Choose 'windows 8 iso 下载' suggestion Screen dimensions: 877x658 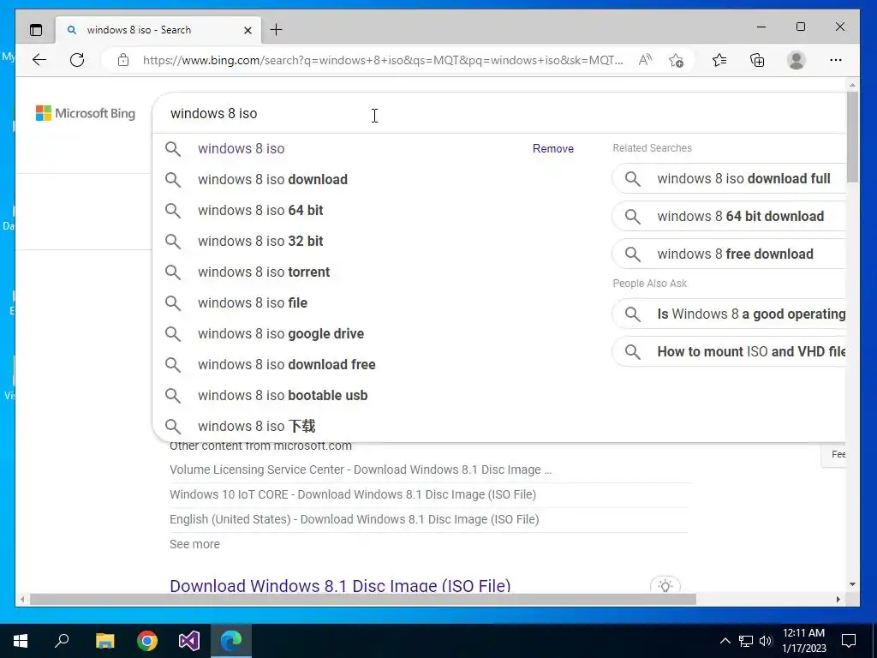pyautogui.click(x=256, y=426)
